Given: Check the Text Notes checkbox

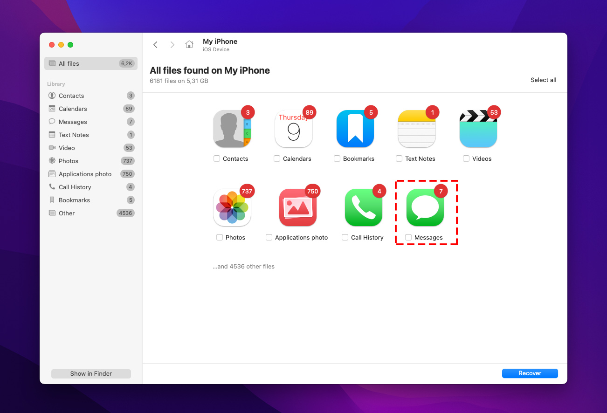Looking at the screenshot, I should pyautogui.click(x=399, y=158).
